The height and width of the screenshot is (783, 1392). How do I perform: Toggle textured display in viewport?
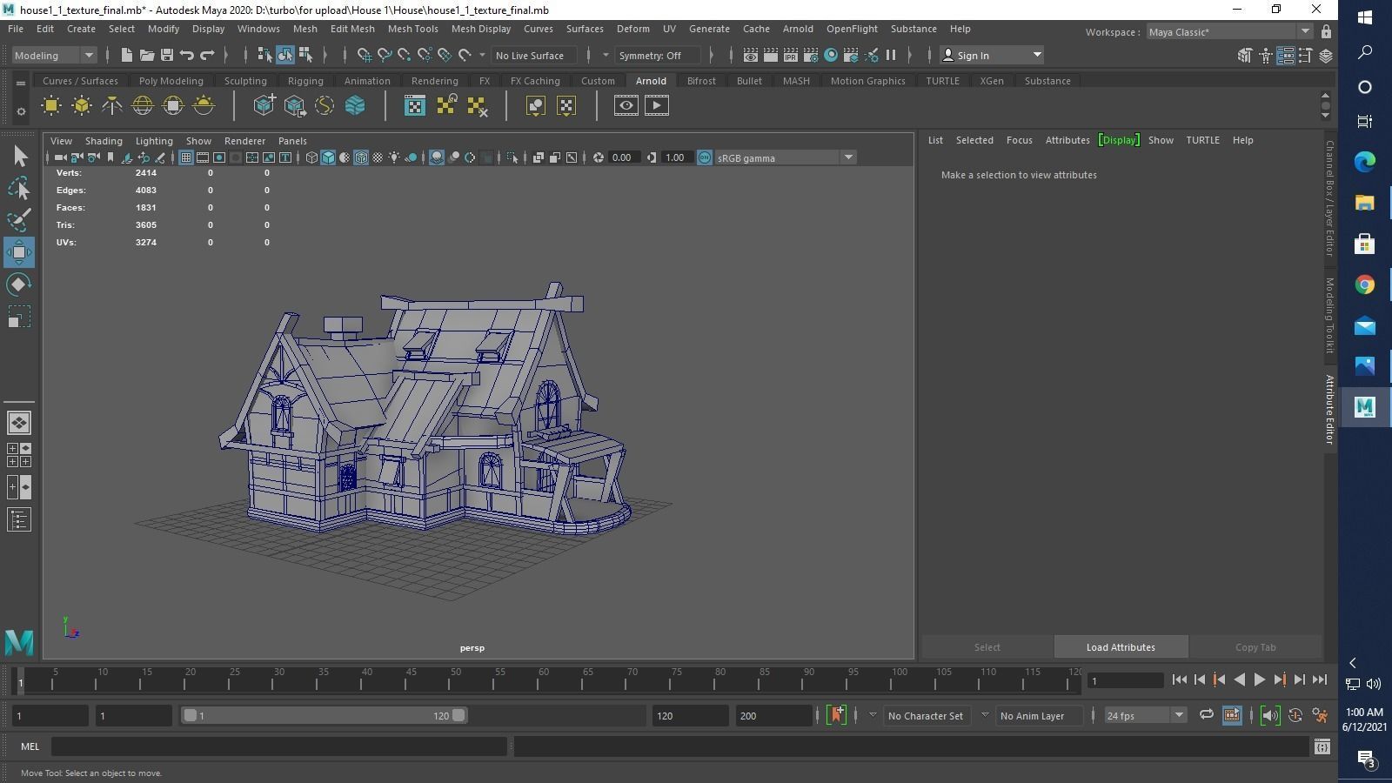coord(378,157)
